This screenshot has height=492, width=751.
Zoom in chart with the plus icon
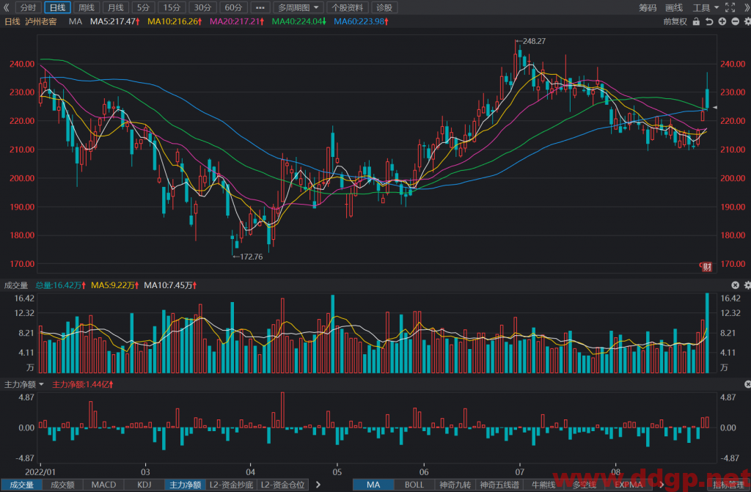722,21
